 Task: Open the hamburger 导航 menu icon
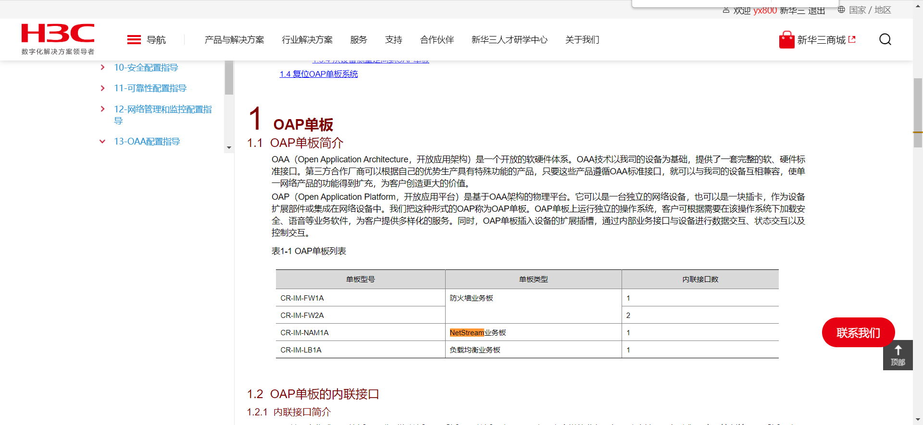(x=134, y=40)
